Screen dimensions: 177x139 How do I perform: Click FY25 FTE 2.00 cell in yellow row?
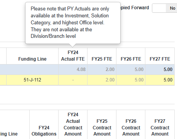click(102, 80)
